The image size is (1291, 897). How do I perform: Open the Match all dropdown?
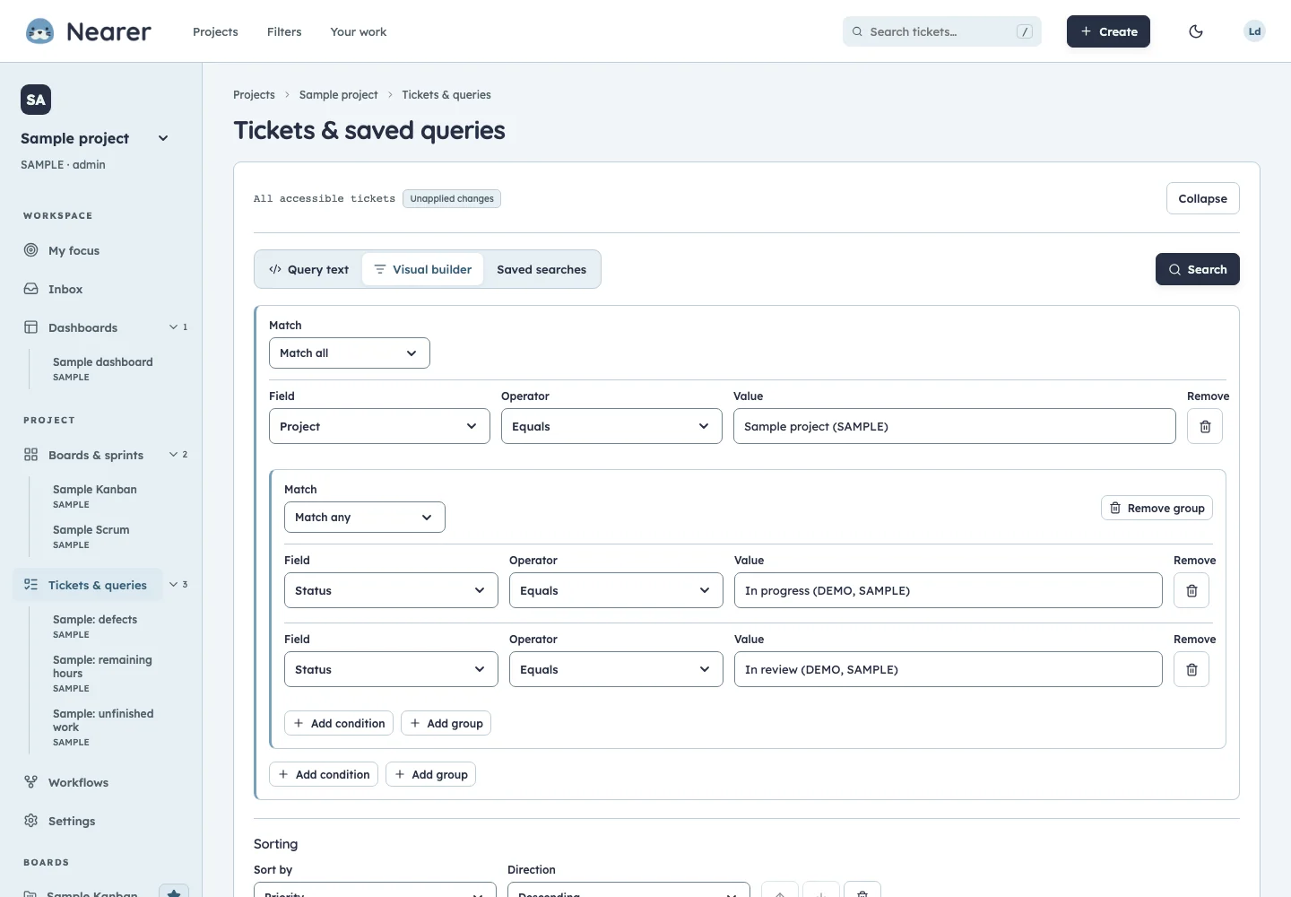tap(350, 353)
